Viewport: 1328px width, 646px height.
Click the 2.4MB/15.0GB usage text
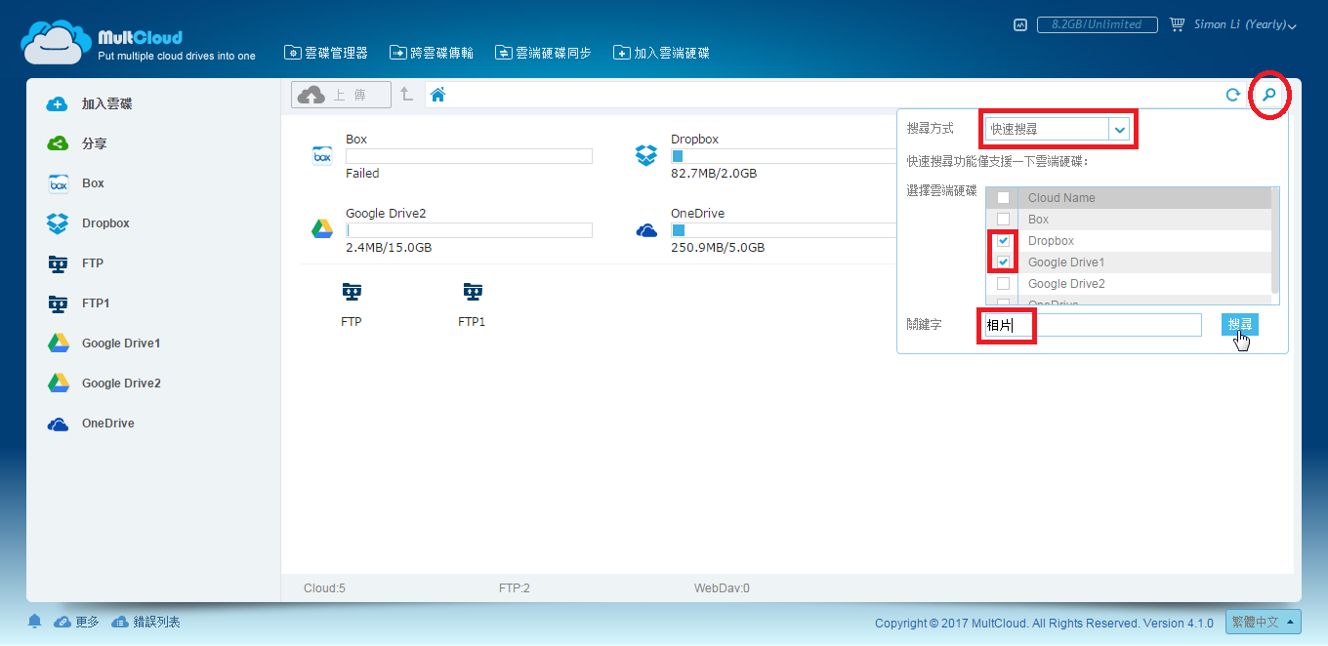[389, 248]
